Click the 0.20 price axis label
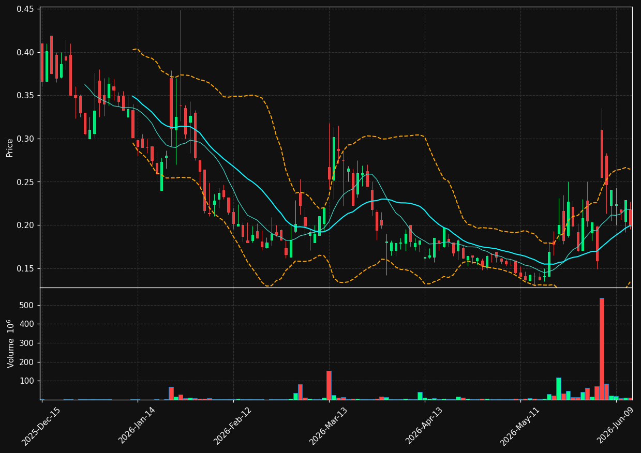Image resolution: width=641 pixels, height=453 pixels. (26, 225)
